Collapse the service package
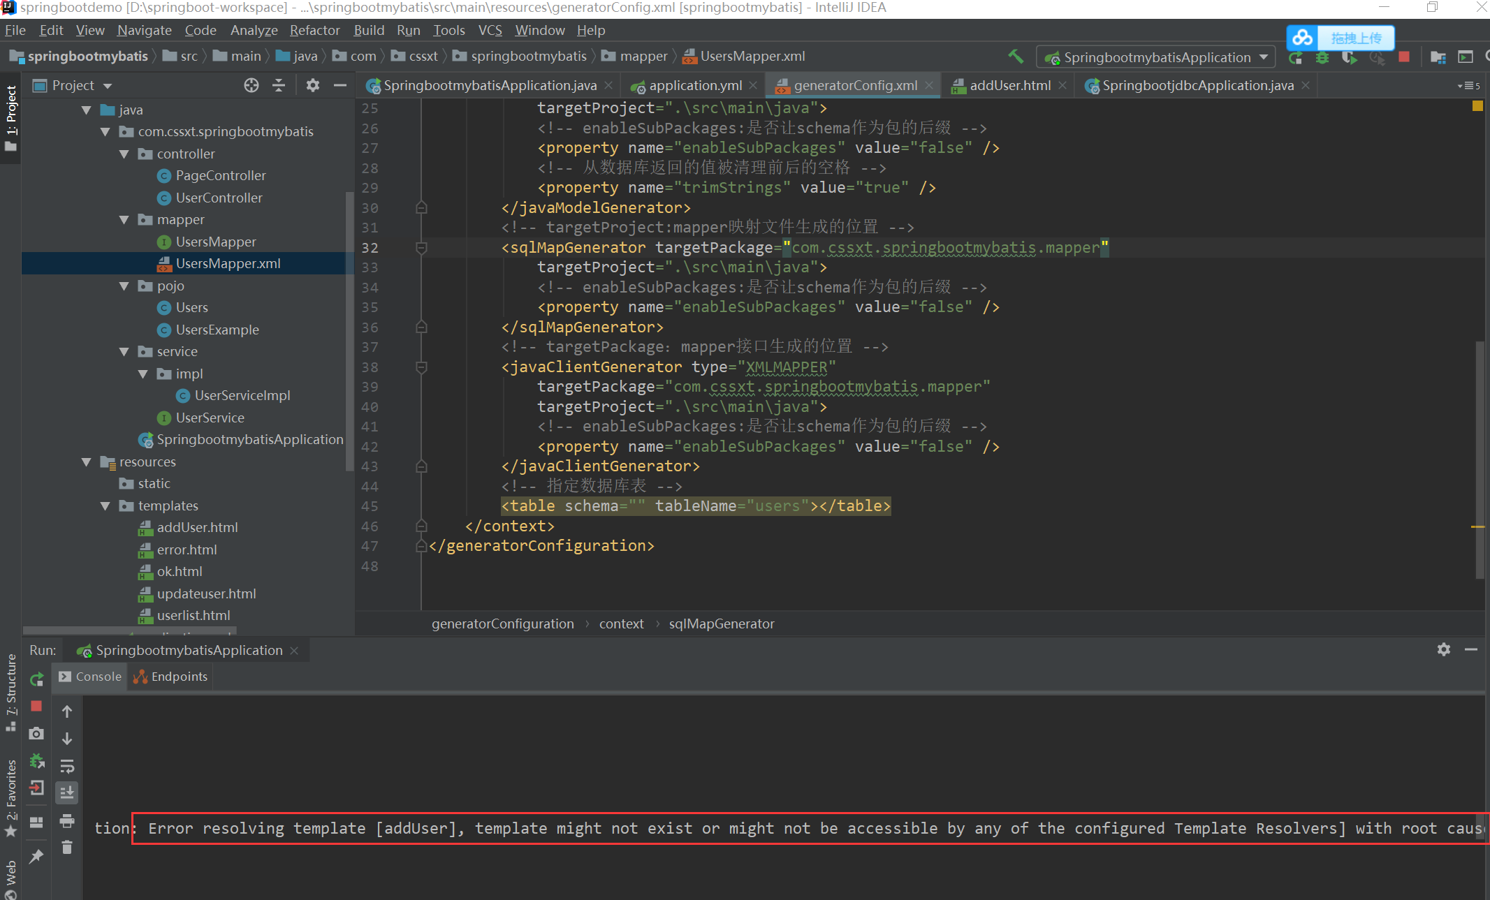The height and width of the screenshot is (900, 1490). click(x=124, y=352)
